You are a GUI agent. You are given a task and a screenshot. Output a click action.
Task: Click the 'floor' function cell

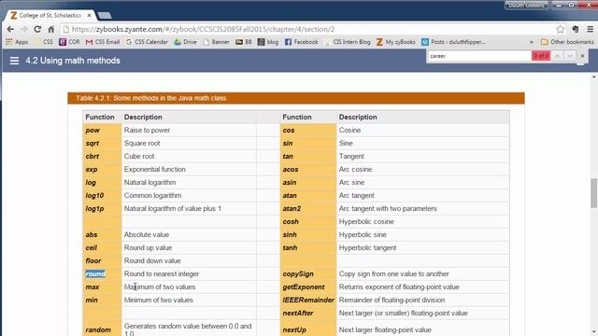point(102,260)
